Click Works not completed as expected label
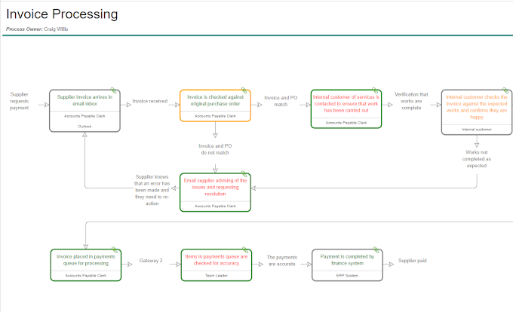 [x=477, y=159]
